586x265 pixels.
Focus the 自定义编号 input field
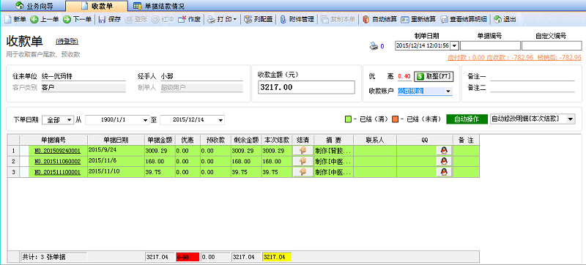pyautogui.click(x=552, y=45)
